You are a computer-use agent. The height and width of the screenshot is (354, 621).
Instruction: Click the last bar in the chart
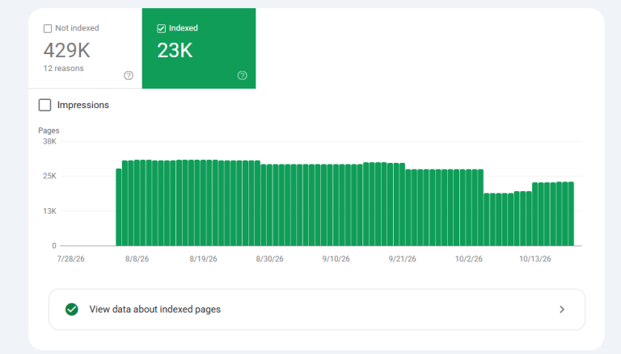571,214
